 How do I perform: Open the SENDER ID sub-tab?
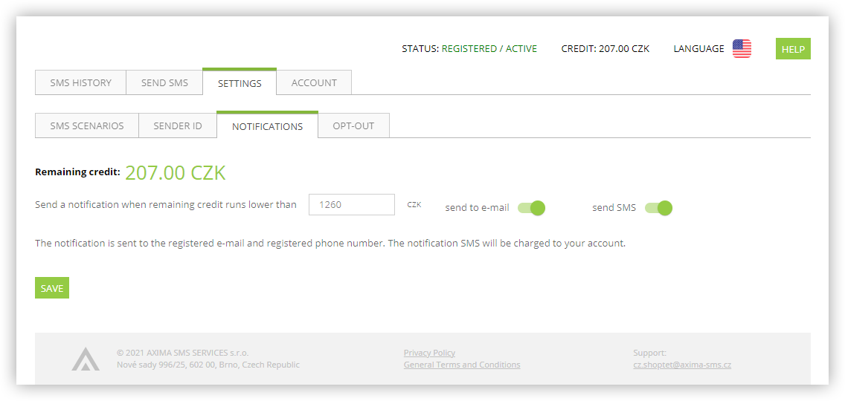pyautogui.click(x=178, y=126)
